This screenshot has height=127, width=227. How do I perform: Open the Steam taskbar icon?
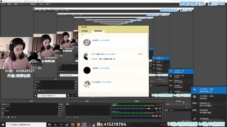(x=67, y=124)
